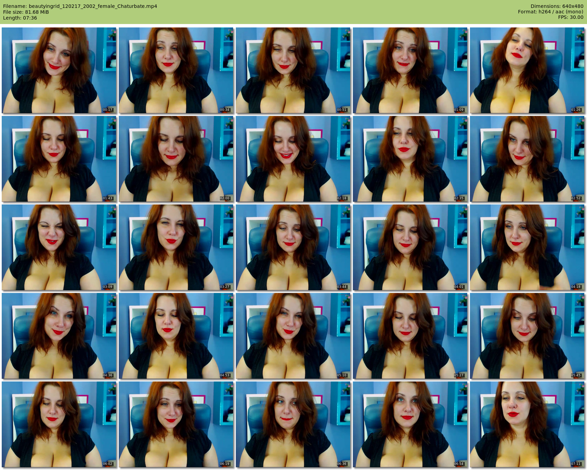The image size is (587, 470).
Task: Open the thumbnail stamped 07:11
Action: [x=527, y=424]
